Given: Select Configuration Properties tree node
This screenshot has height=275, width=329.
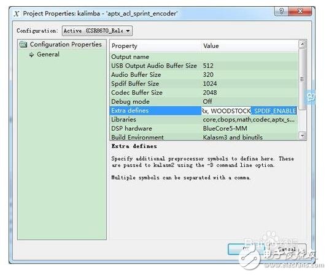Looking at the screenshot, I should [x=66, y=44].
